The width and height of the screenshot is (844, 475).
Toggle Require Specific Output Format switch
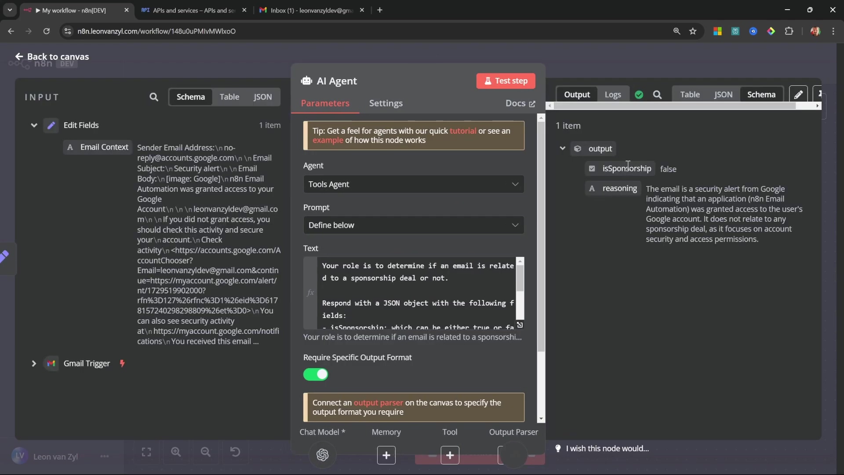point(316,374)
